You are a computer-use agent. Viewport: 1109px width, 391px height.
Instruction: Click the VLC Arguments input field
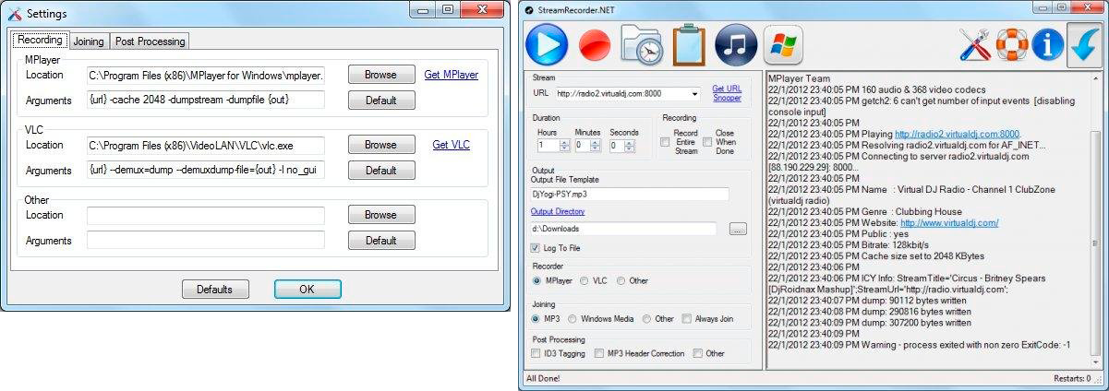click(x=206, y=170)
